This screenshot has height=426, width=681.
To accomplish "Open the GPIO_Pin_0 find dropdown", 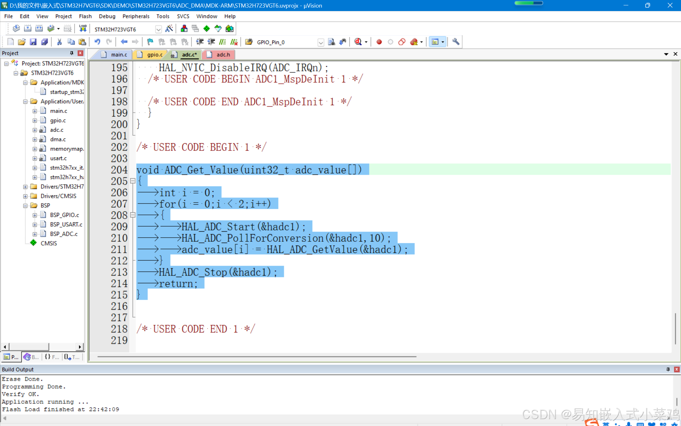I will point(321,42).
